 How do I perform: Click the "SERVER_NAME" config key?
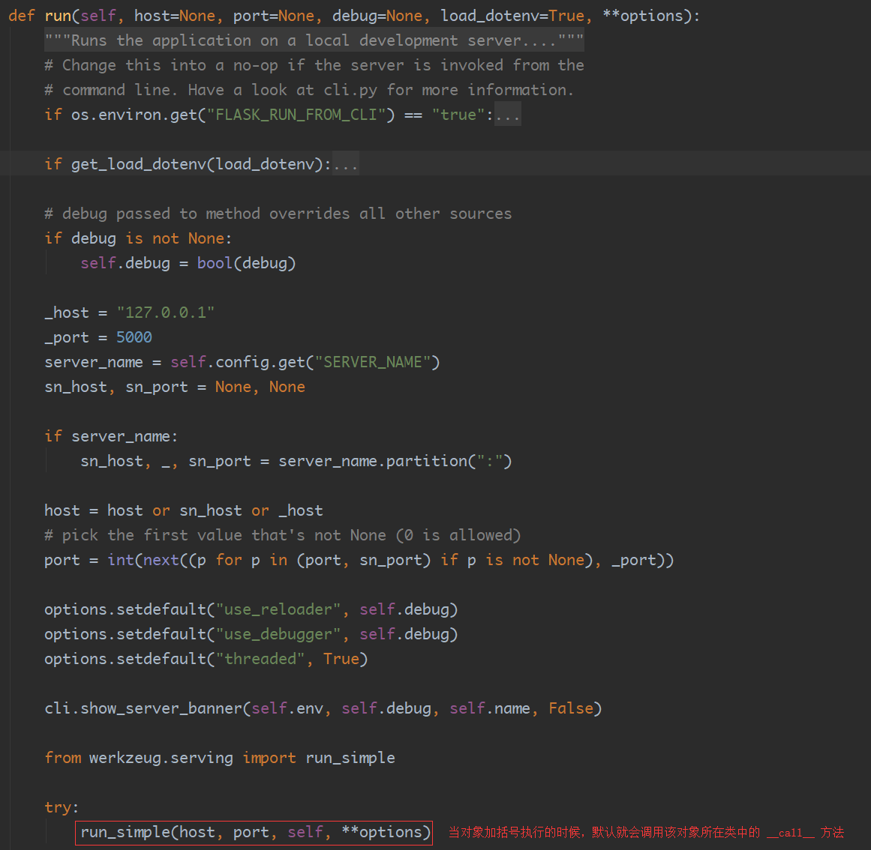[372, 362]
